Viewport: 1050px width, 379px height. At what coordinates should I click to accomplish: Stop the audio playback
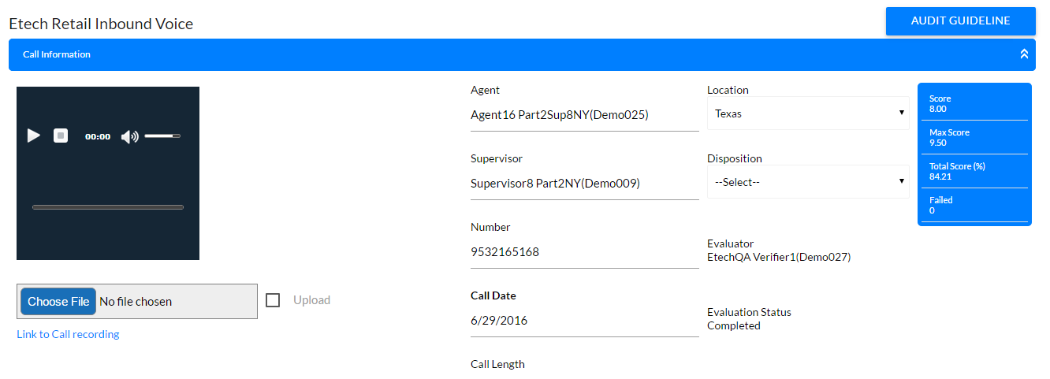tap(61, 136)
